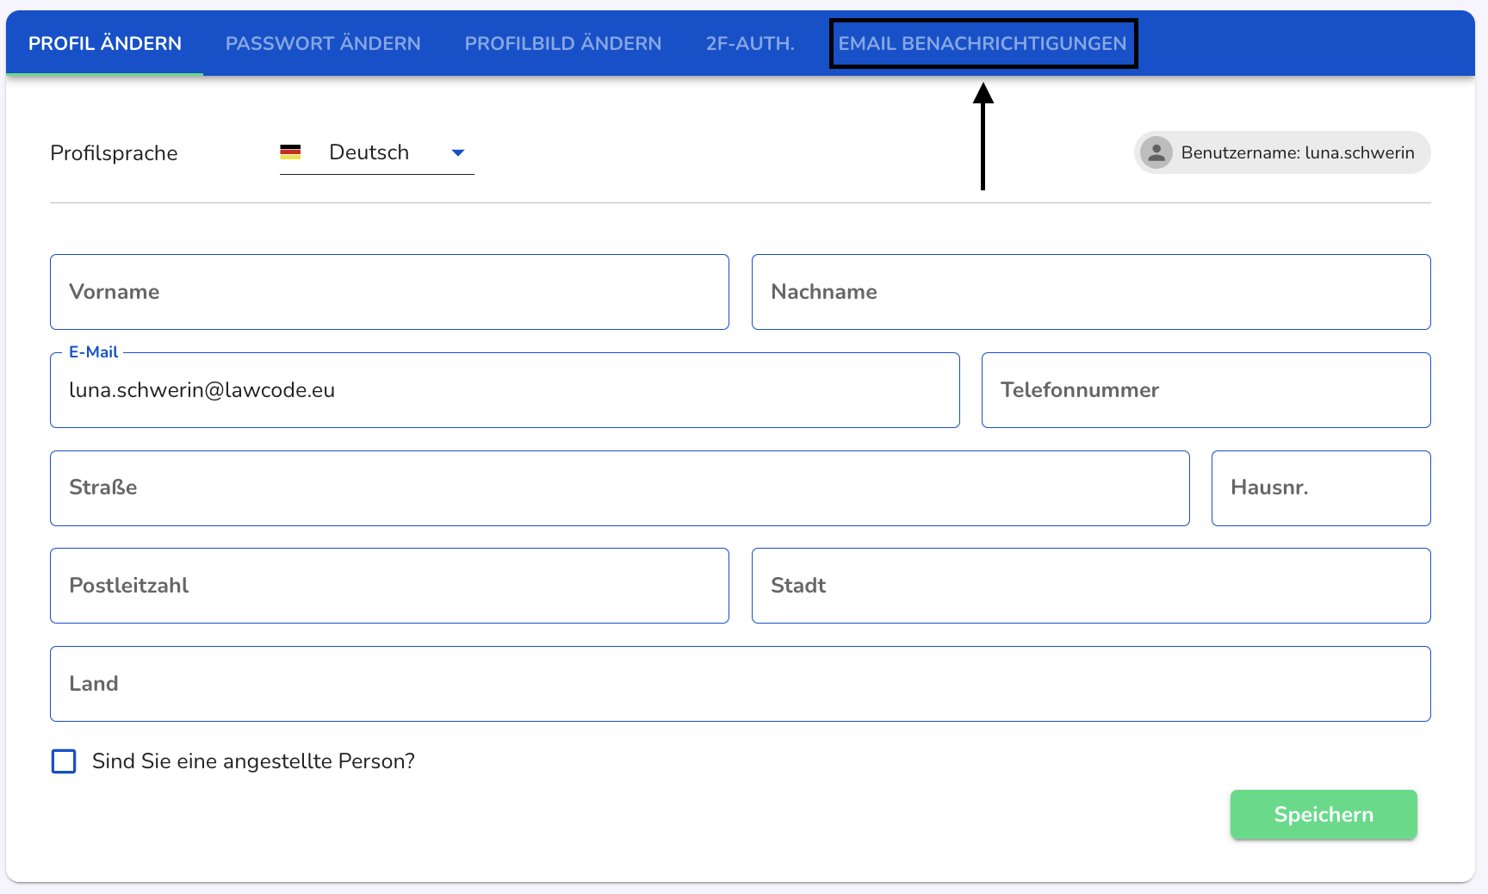
Task: Click the Profilsprache label
Action: click(x=114, y=153)
